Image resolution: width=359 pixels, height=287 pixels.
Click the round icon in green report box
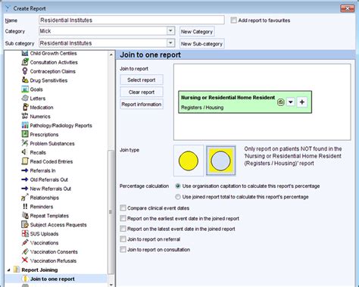[x=280, y=102]
